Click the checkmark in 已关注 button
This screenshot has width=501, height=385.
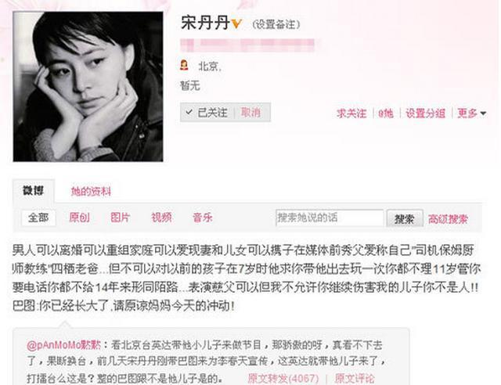(x=189, y=112)
